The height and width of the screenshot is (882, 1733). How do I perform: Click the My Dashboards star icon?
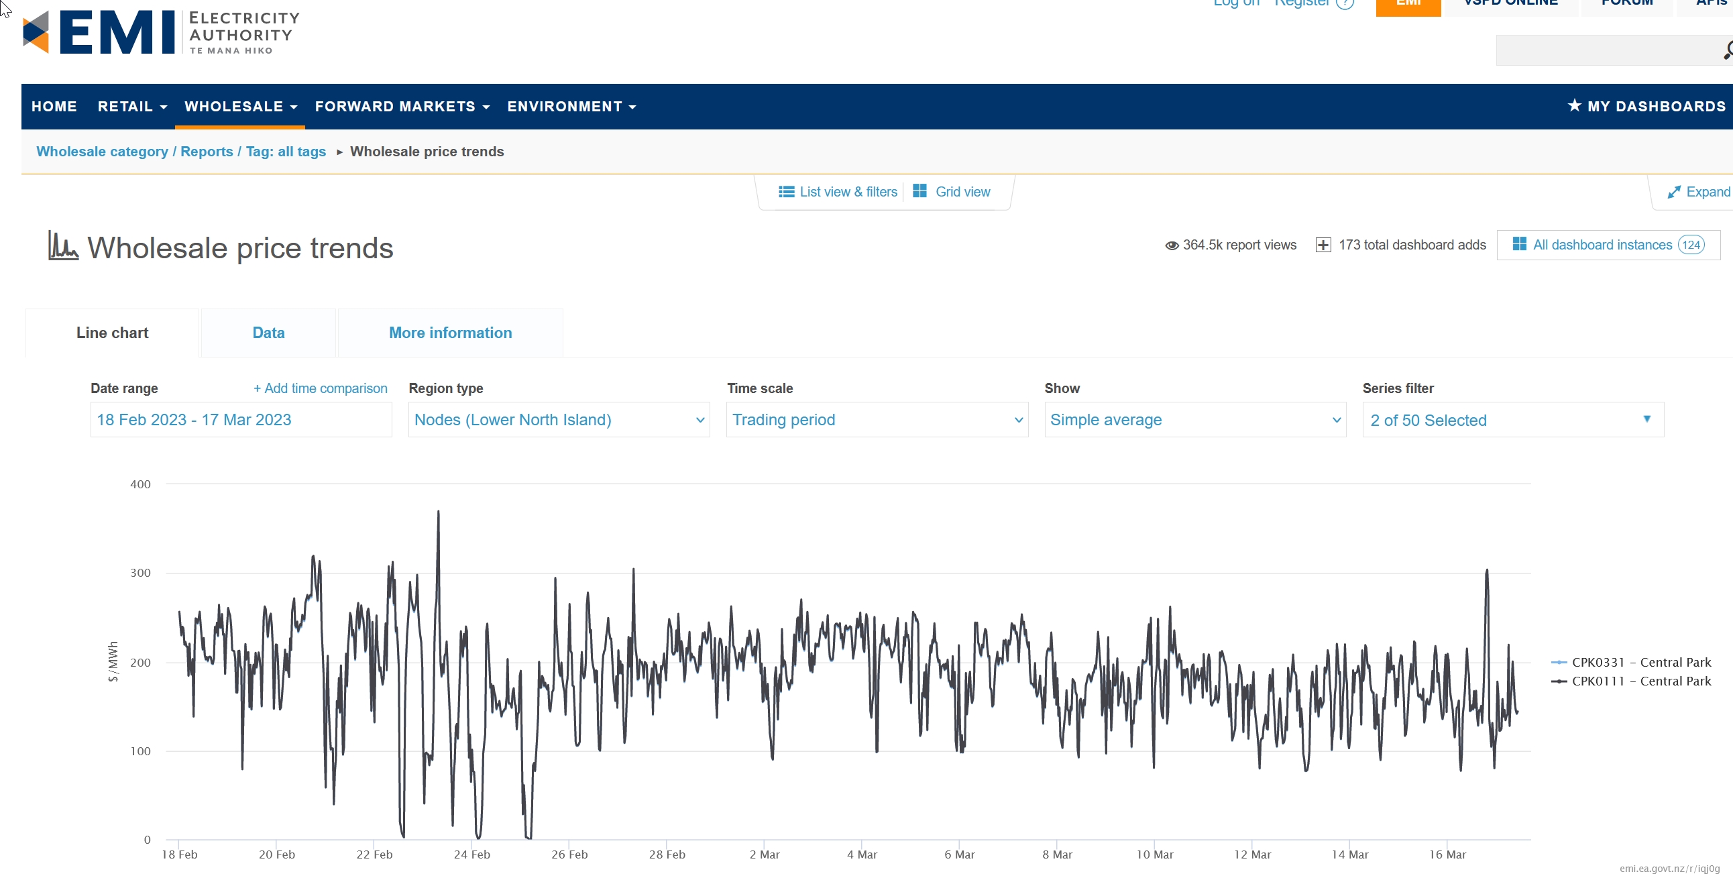(x=1573, y=105)
